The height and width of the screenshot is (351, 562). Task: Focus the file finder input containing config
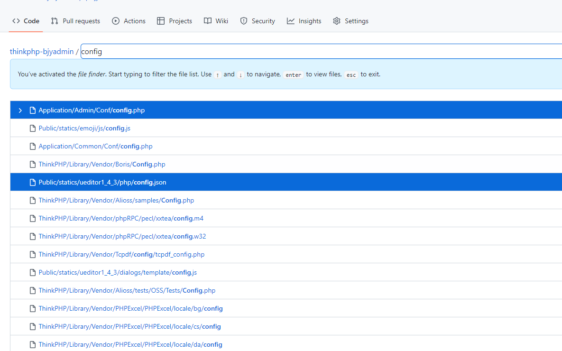point(321,52)
